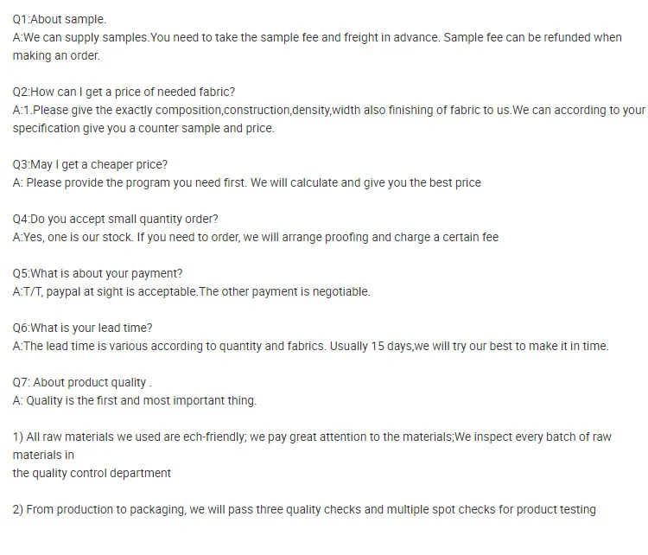Click the answer mentioning T/T and paypal
Screen dimensions: 648x555
coord(191,291)
